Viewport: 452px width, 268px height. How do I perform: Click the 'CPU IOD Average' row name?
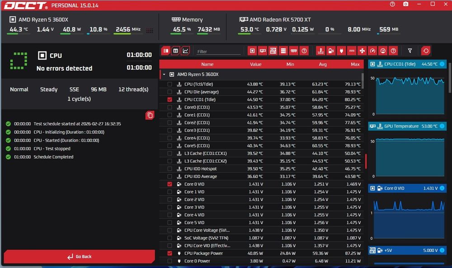[x=201, y=176]
